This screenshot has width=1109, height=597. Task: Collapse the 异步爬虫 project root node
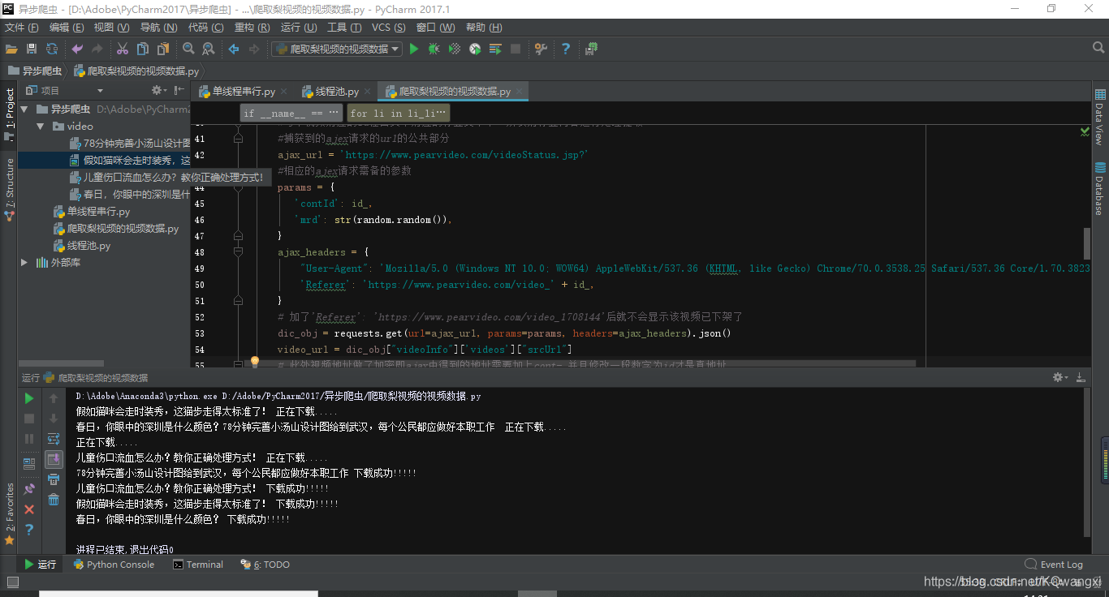click(x=24, y=109)
